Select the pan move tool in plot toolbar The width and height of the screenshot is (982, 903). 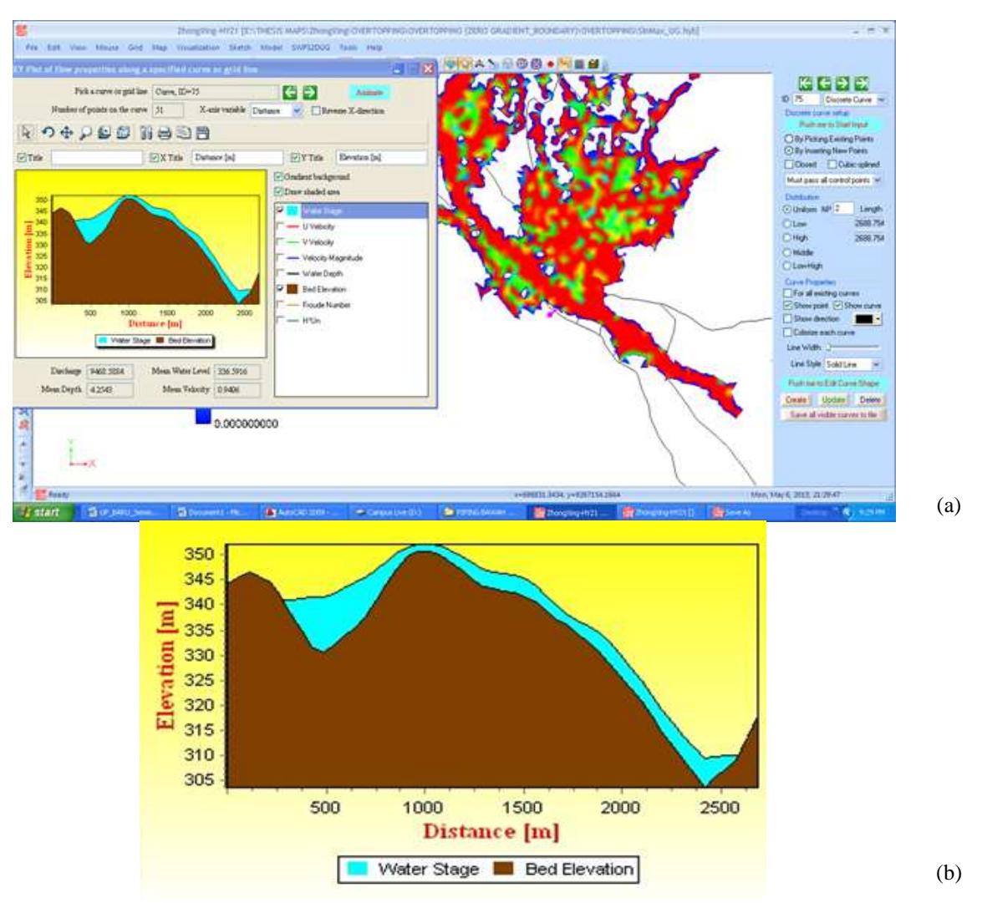point(66,133)
